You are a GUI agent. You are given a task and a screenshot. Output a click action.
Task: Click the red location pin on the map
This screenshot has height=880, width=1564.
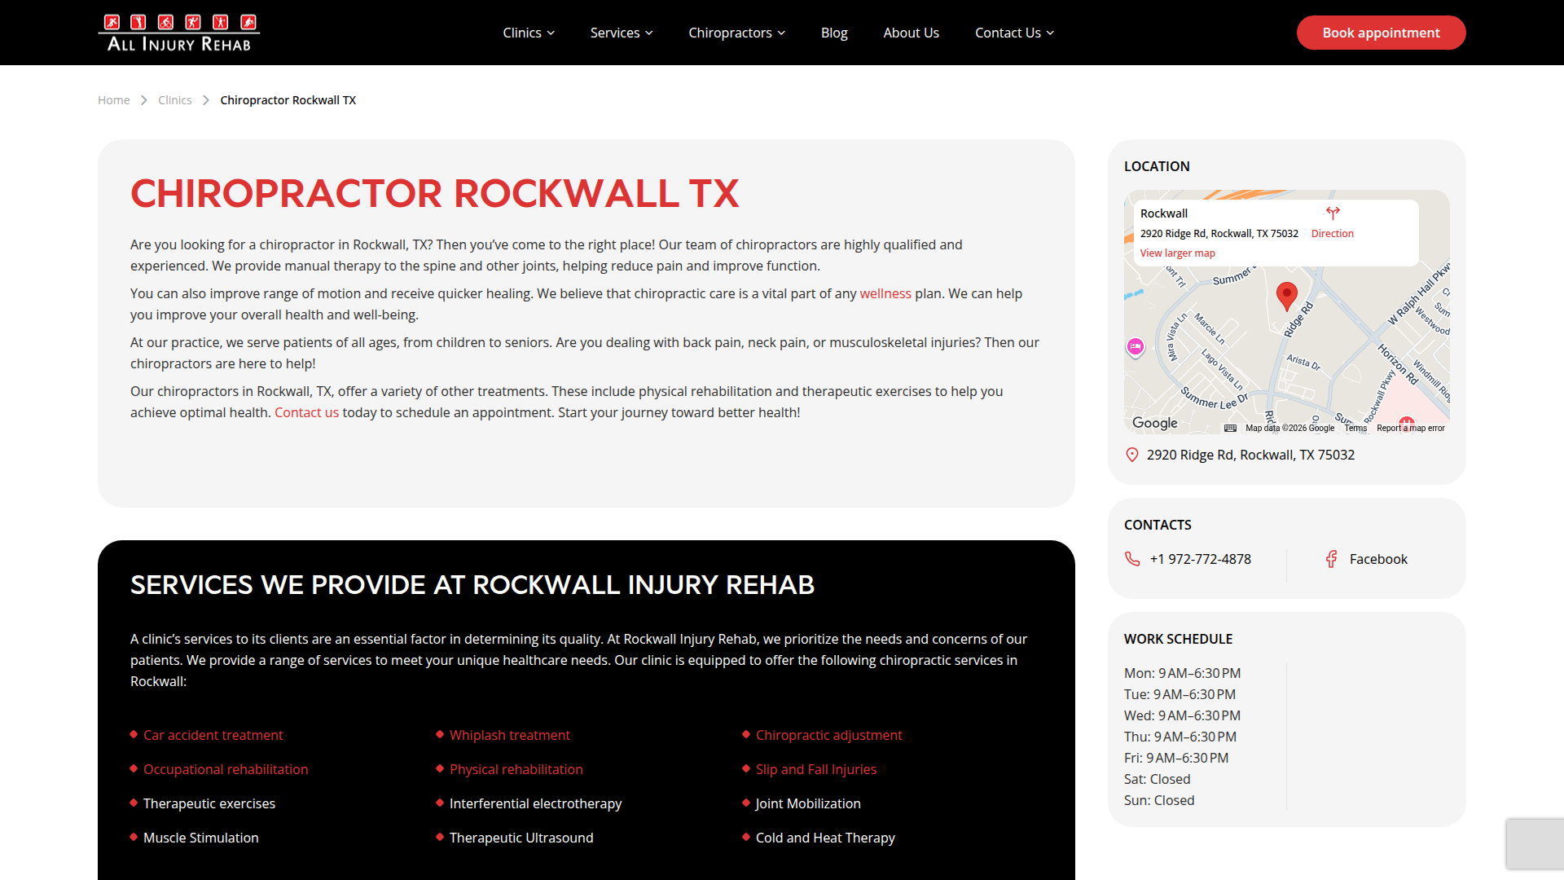click(1286, 297)
